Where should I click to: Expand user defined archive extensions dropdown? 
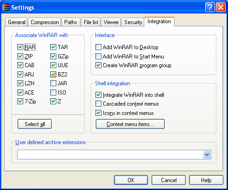[x=207, y=154]
